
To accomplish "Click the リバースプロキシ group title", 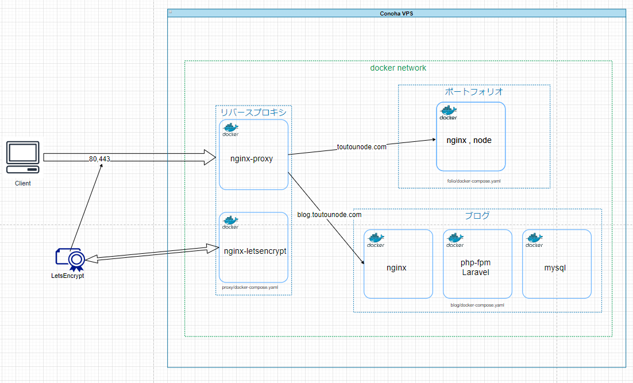I will pos(253,113).
